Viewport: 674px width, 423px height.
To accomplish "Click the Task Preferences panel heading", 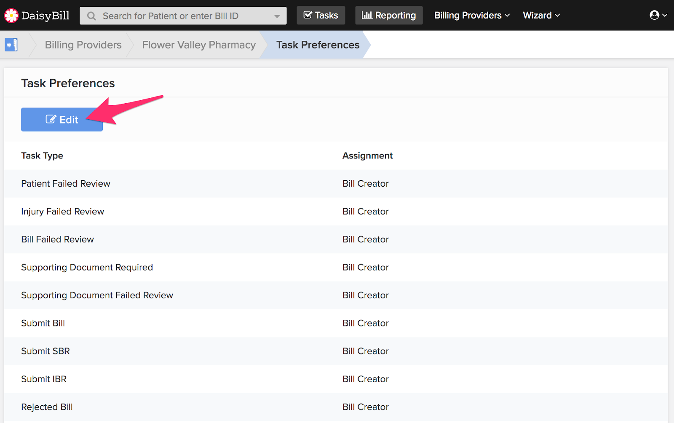I will [x=68, y=83].
